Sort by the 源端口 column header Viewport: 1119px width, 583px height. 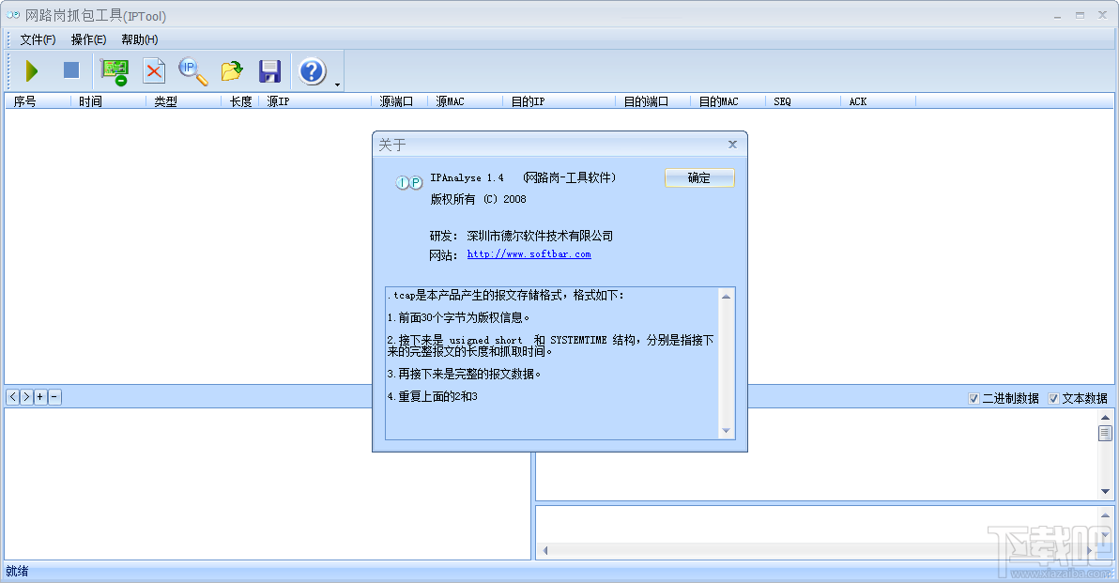click(x=400, y=101)
